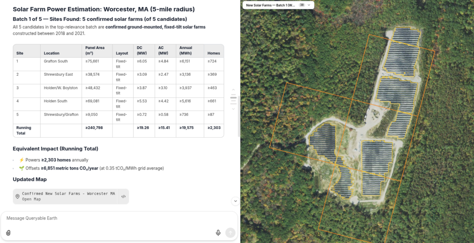Screen dimensions: 474x243
Task: Click the Solar Farm Power Estimation title
Action: click(x=104, y=9)
